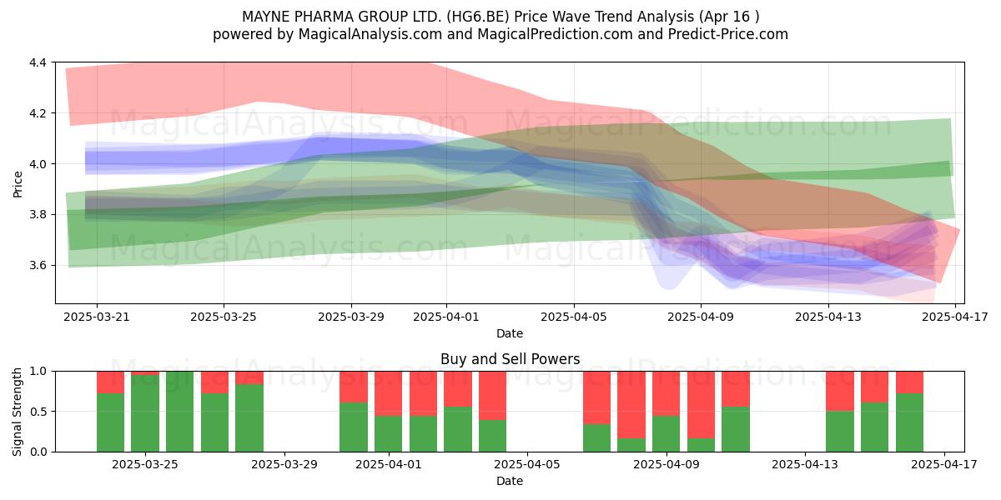Click the 0.5 tick on the signal strength axis
This screenshot has width=1001, height=500.
(39, 412)
